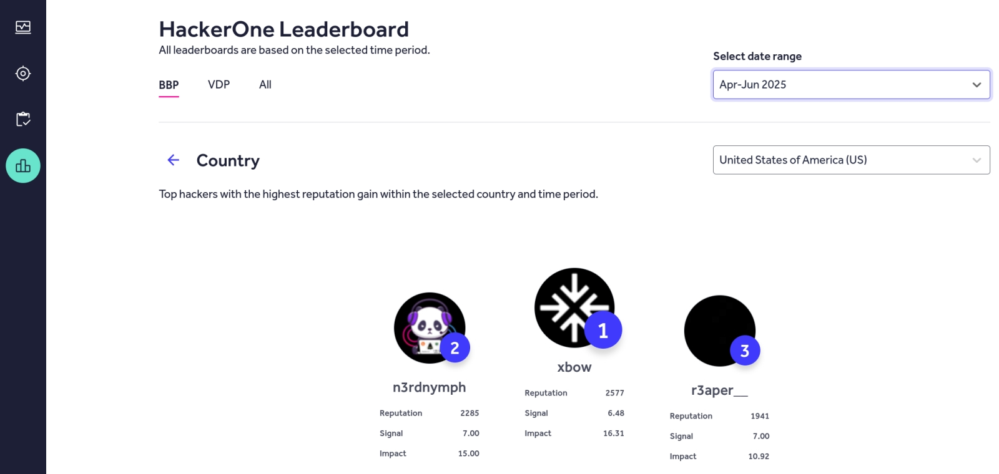Screen dimensions: 999x474
Task: Switch to the VDP tab
Action: coord(219,84)
